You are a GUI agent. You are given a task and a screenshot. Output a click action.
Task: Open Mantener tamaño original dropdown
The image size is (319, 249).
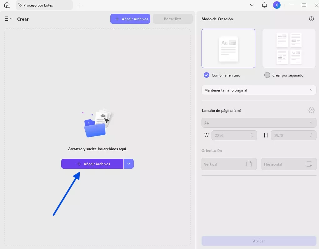coord(259,90)
